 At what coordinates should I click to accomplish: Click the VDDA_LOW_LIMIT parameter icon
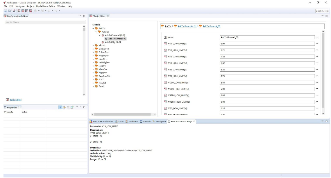click(x=165, y=82)
